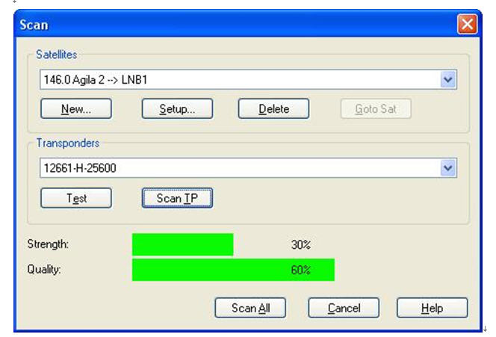Screen dimensions: 496x337
Task: Click the New... satellite button
Action: coord(76,109)
